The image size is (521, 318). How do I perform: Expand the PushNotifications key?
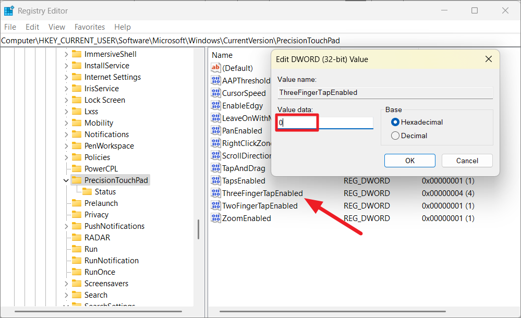(x=66, y=226)
